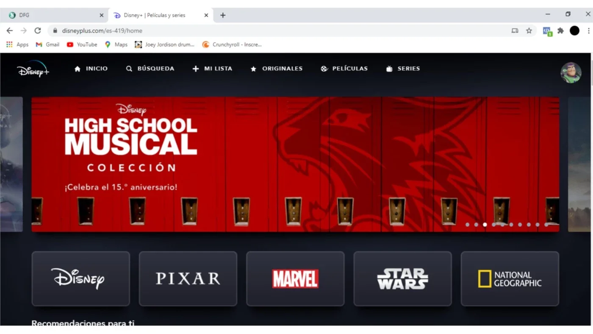This screenshot has height=334, width=593.
Task: Jump to last carousel dot
Action: coord(546,225)
